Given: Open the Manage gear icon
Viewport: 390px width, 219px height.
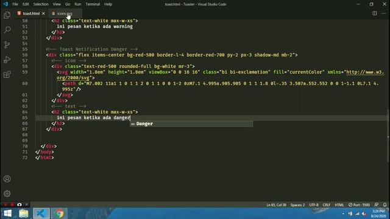Looking at the screenshot, I should click(x=7, y=193).
